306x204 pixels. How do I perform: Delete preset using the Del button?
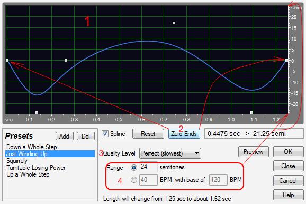point(86,136)
